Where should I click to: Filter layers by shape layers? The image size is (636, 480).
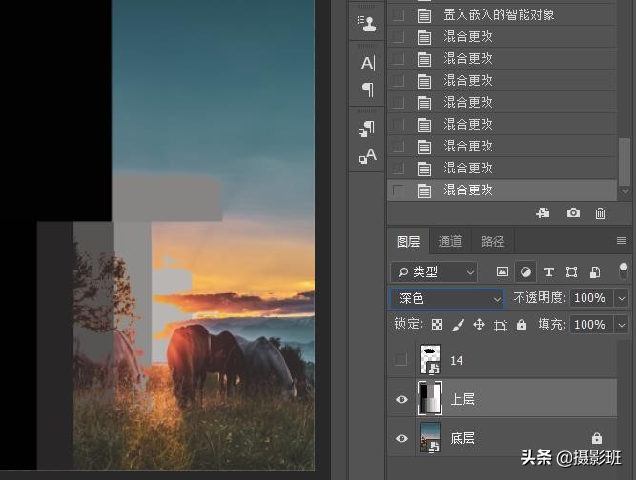pos(571,271)
